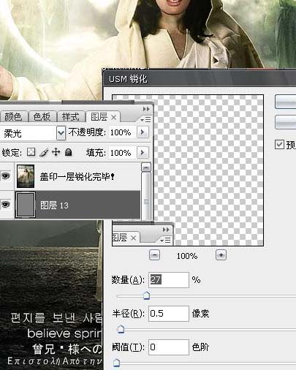Zoom out the USM preview with minus
The width and height of the screenshot is (296, 370).
tap(154, 255)
